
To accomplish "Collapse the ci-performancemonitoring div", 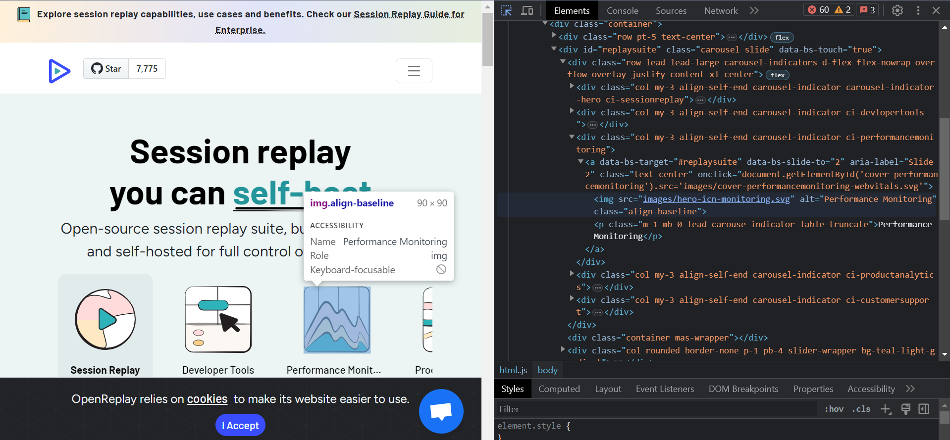I will point(572,137).
